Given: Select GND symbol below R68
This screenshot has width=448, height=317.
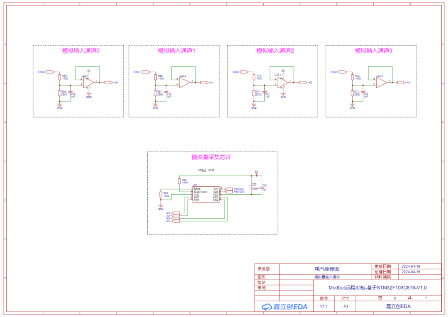Looking at the screenshot, I should pos(161,207).
